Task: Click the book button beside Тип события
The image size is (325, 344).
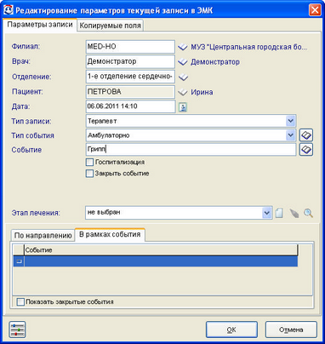Action: point(306,135)
